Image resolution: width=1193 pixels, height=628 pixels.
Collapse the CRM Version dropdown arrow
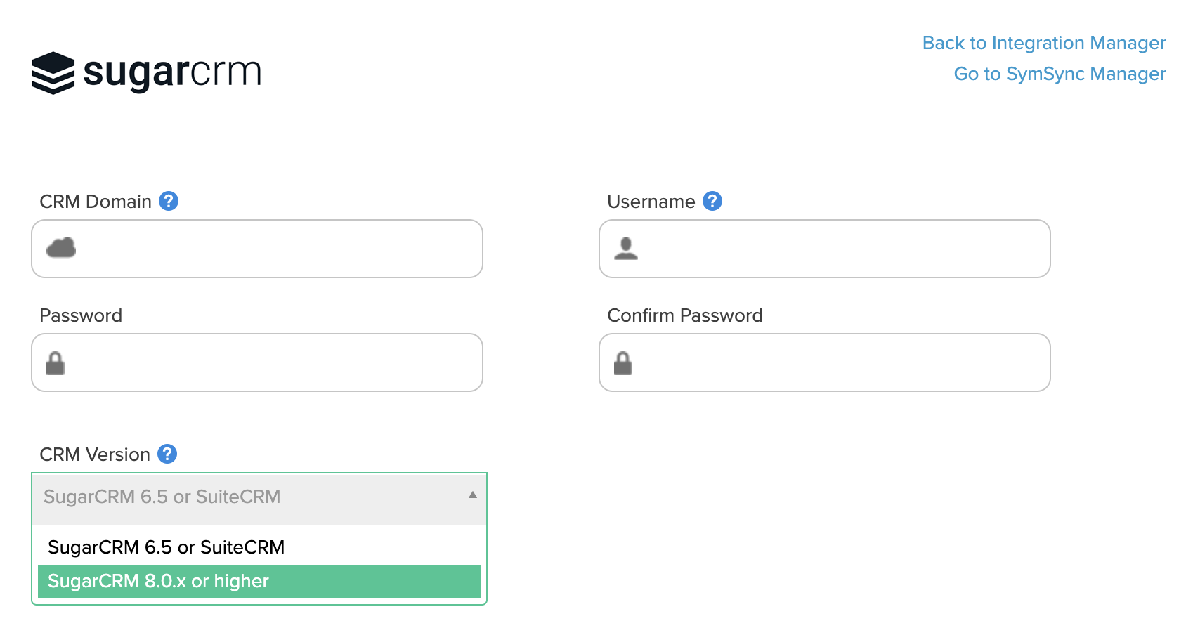[473, 495]
